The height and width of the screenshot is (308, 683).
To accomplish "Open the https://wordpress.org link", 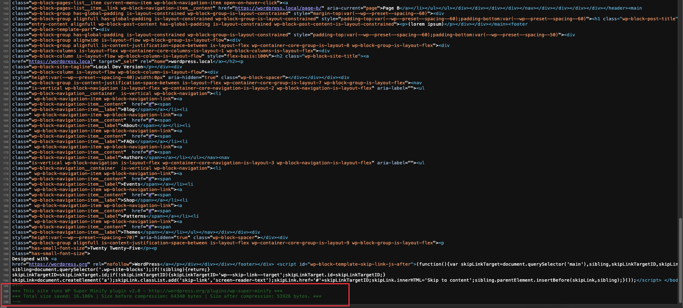I will pos(58,264).
